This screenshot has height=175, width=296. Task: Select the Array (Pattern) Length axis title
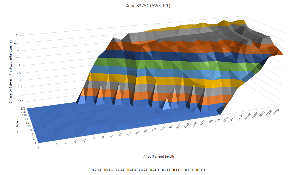[x=159, y=157]
